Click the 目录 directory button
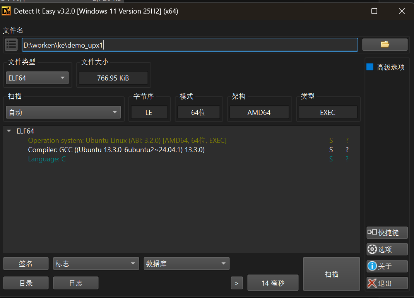This screenshot has width=414, height=298. click(x=26, y=283)
